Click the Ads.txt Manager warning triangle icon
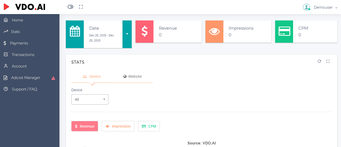The height and width of the screenshot is (147, 341). pyautogui.click(x=53, y=78)
